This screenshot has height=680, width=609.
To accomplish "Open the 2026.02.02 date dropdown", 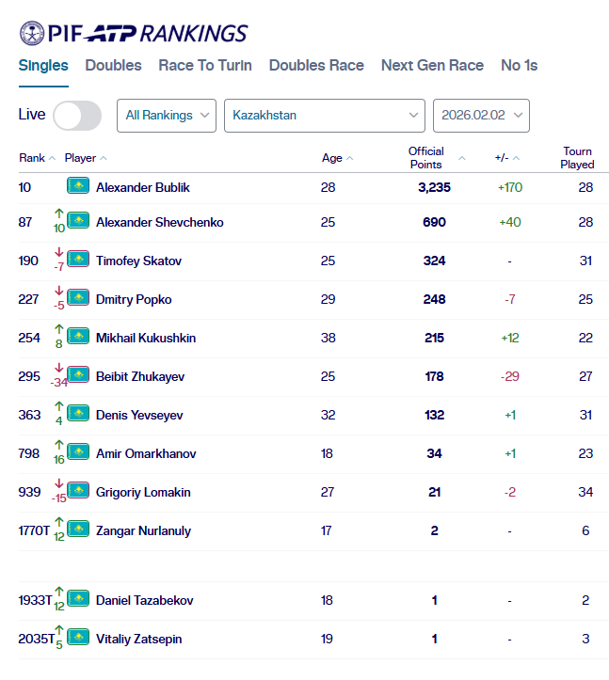I will point(480,116).
